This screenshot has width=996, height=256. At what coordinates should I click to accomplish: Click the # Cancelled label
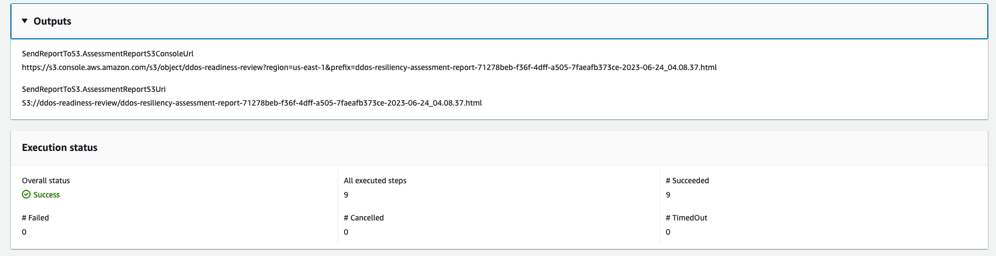coord(364,218)
